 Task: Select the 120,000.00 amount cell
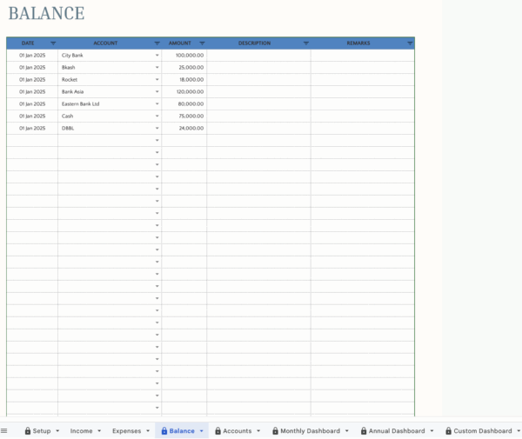coord(184,91)
